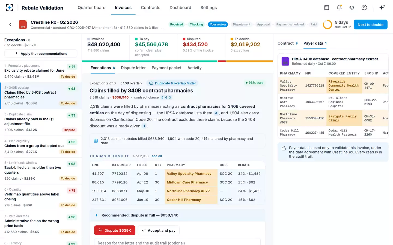Click the Rebate Validation app logo
Screen dimensions: 393x245
coord(10,8)
